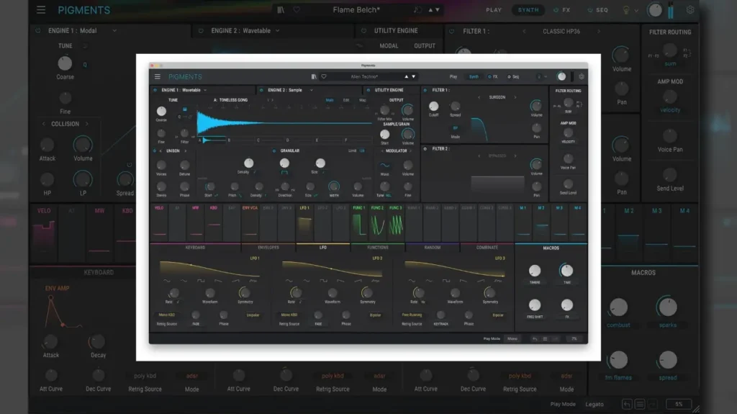Click sparks macro knob in background window
This screenshot has width=737, height=414.
coord(667,307)
